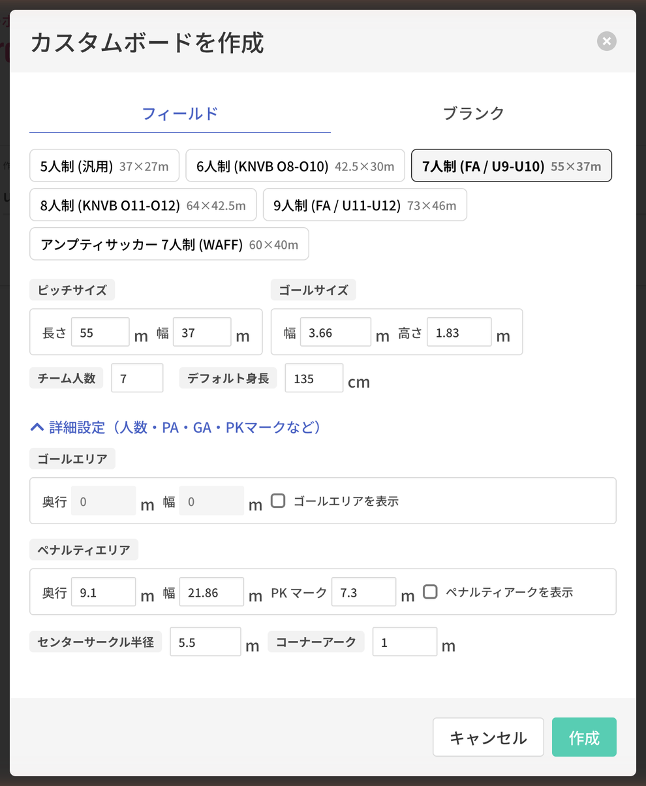
Task: Click penalty area 奥行 field showing 9.1
Action: [x=103, y=592]
